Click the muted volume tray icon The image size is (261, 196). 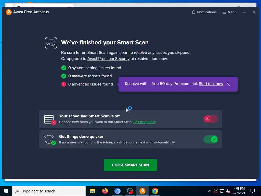pyautogui.click(x=228, y=191)
